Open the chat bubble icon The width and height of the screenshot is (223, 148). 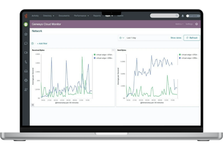pyautogui.click(x=26, y=43)
